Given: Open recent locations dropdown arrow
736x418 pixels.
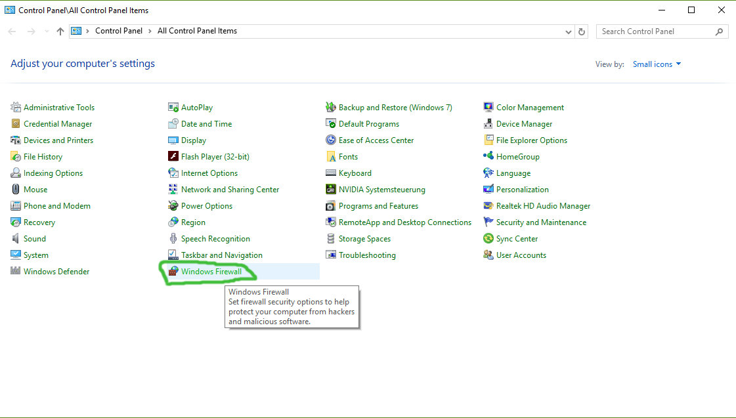Looking at the screenshot, I should [x=47, y=31].
